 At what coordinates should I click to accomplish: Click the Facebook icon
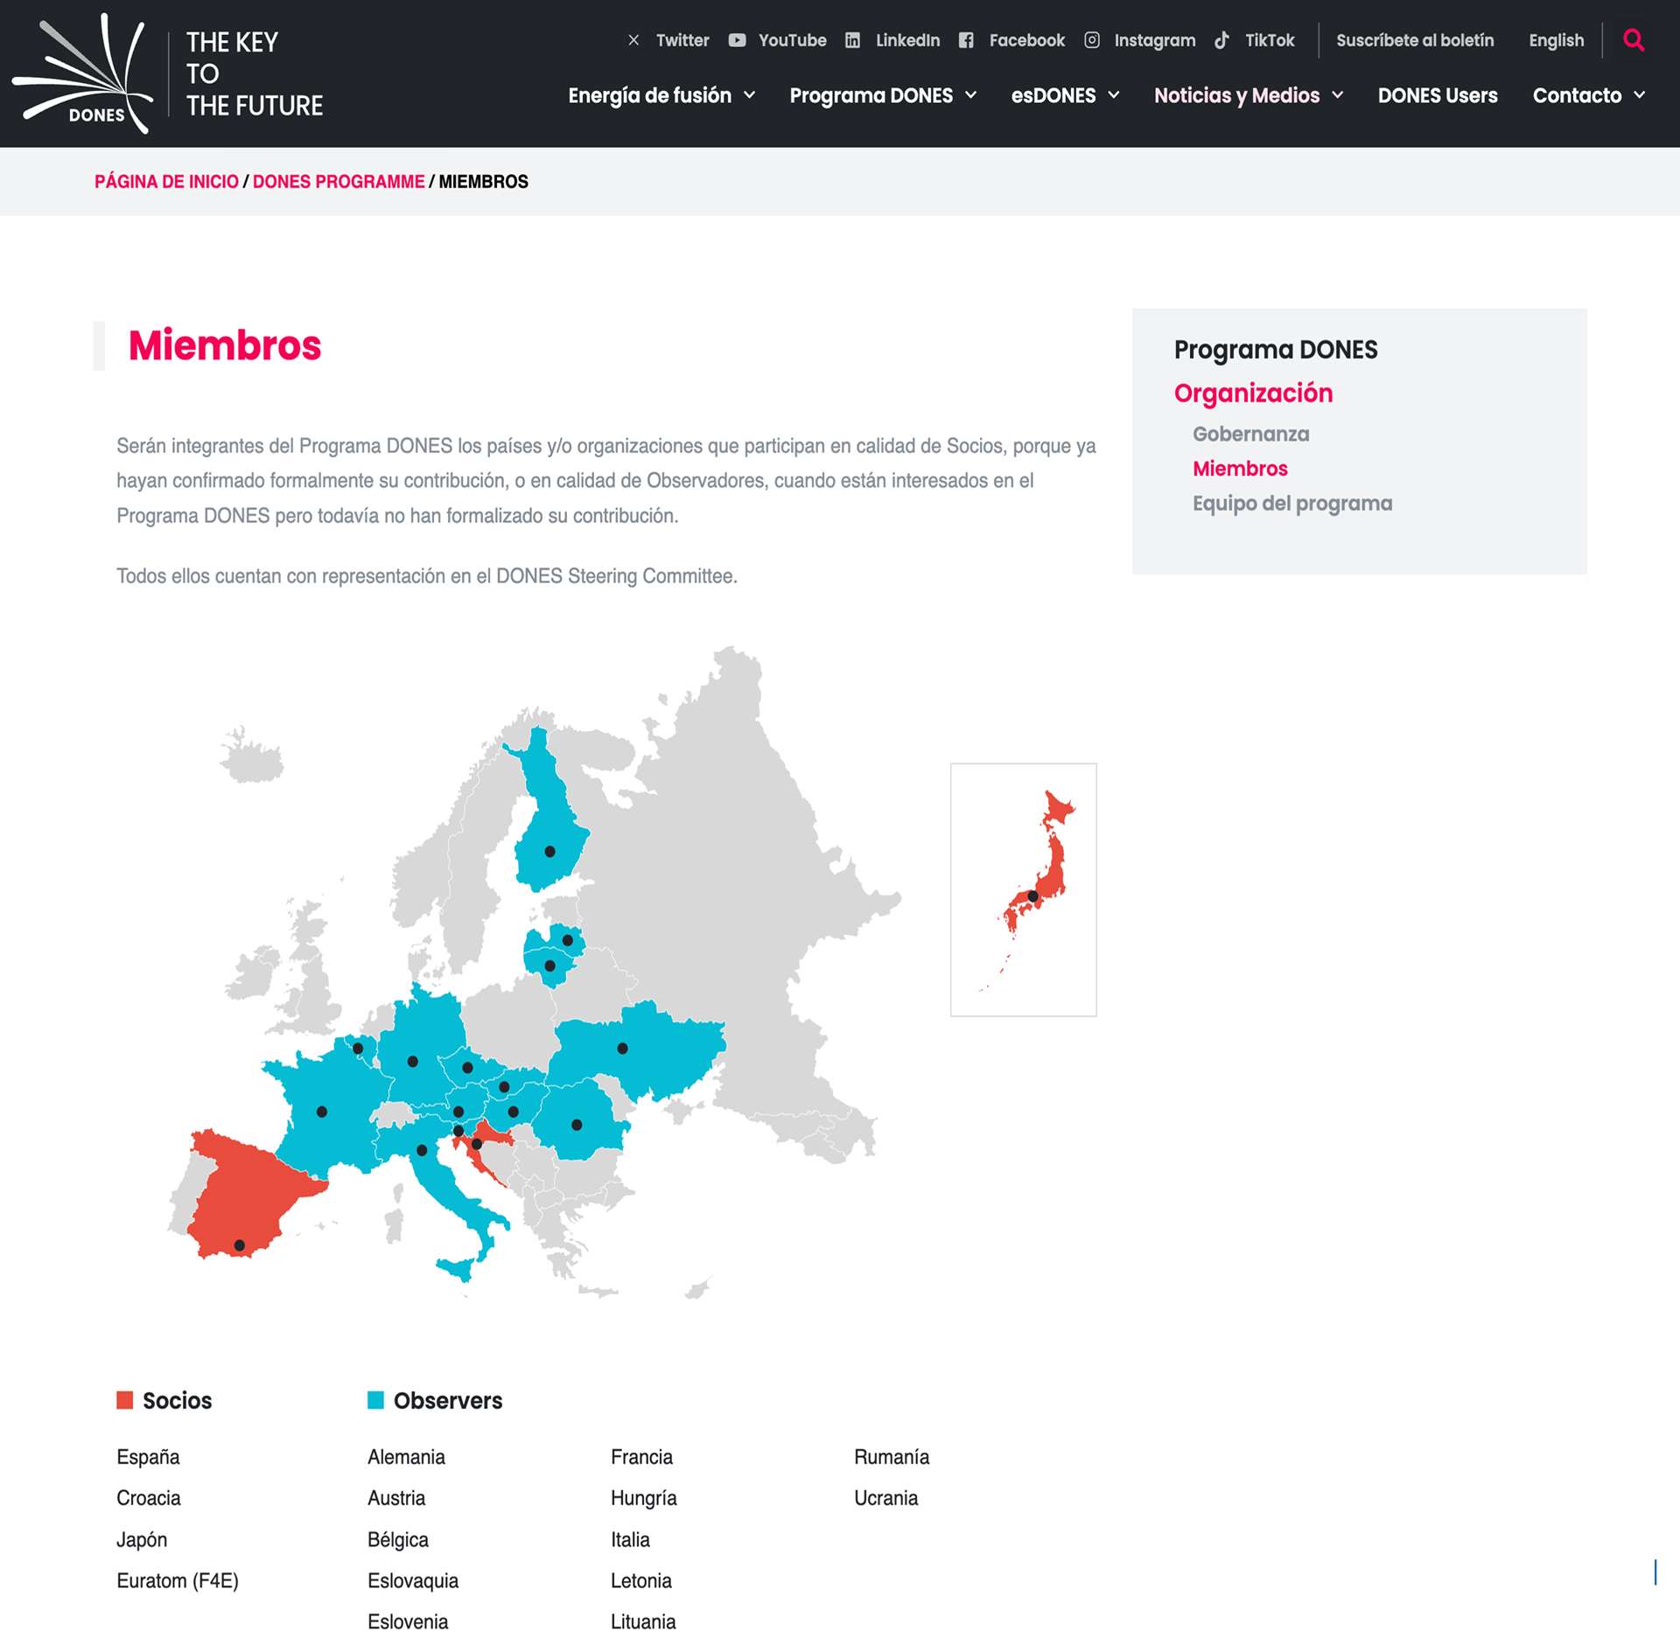coord(966,40)
